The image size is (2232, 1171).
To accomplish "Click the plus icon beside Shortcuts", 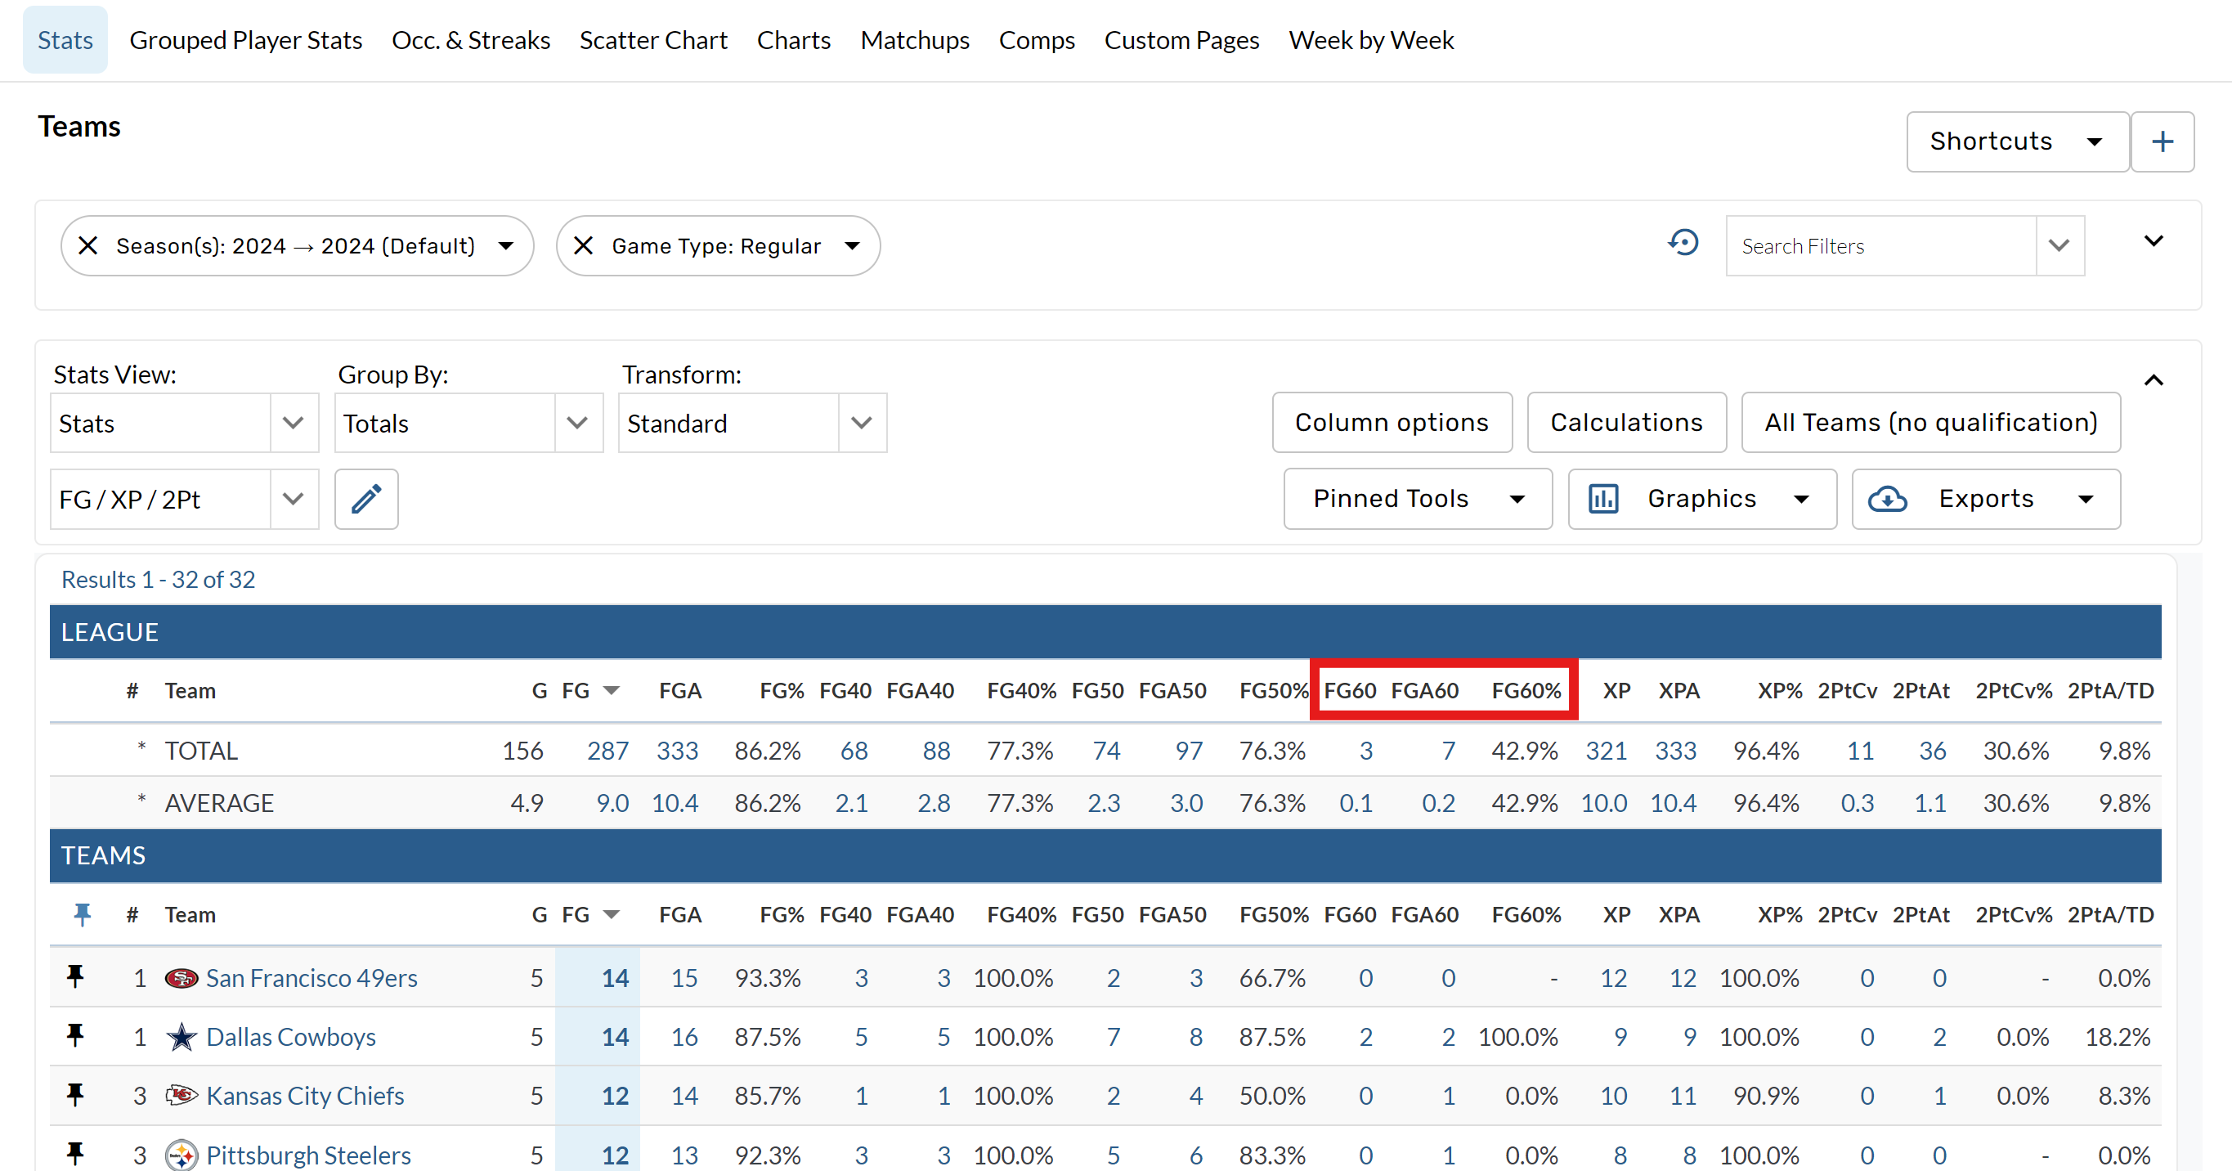I will (x=2162, y=141).
